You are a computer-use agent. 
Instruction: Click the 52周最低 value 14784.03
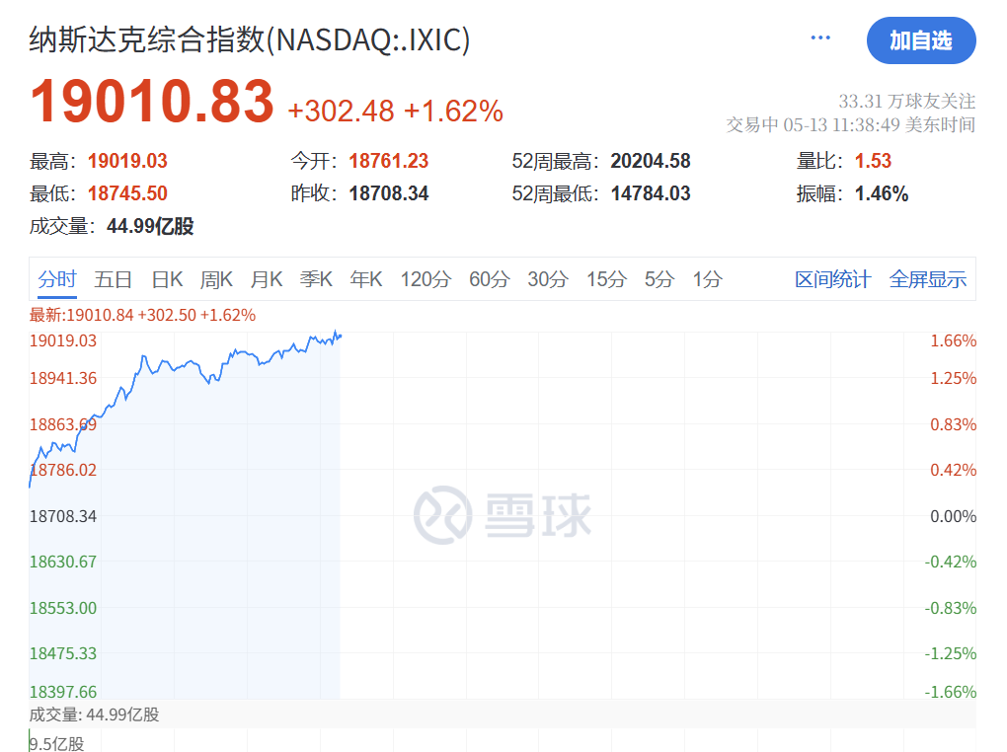[651, 193]
